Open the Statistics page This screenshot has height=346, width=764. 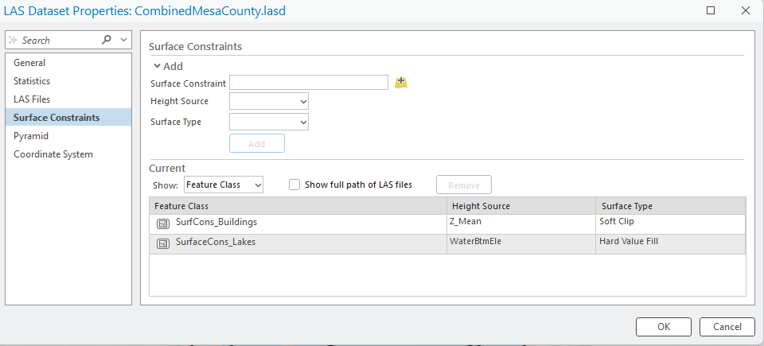[32, 81]
